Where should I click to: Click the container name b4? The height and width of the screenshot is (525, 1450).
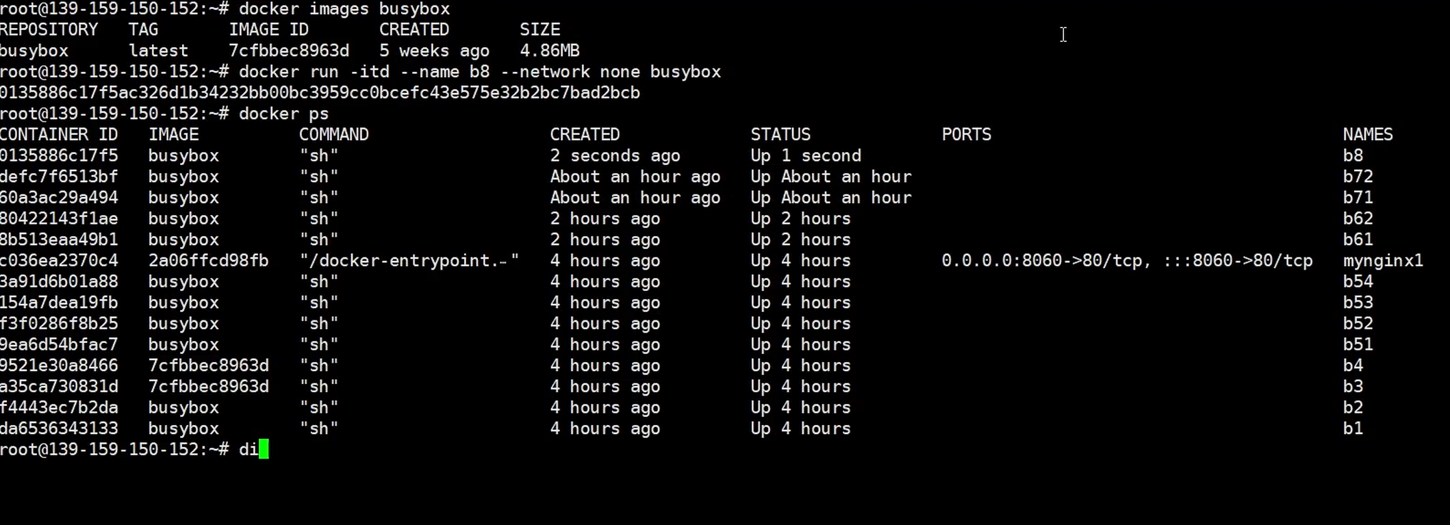click(1353, 366)
